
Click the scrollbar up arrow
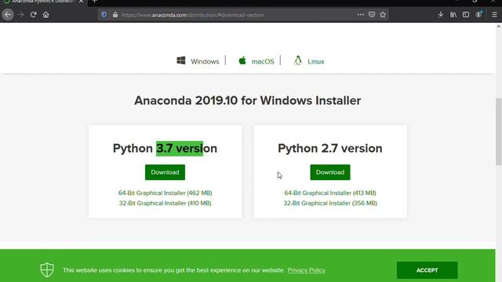point(499,27)
